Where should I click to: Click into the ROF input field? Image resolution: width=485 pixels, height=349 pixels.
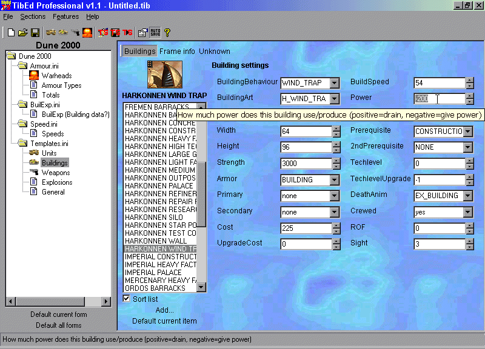(440, 228)
